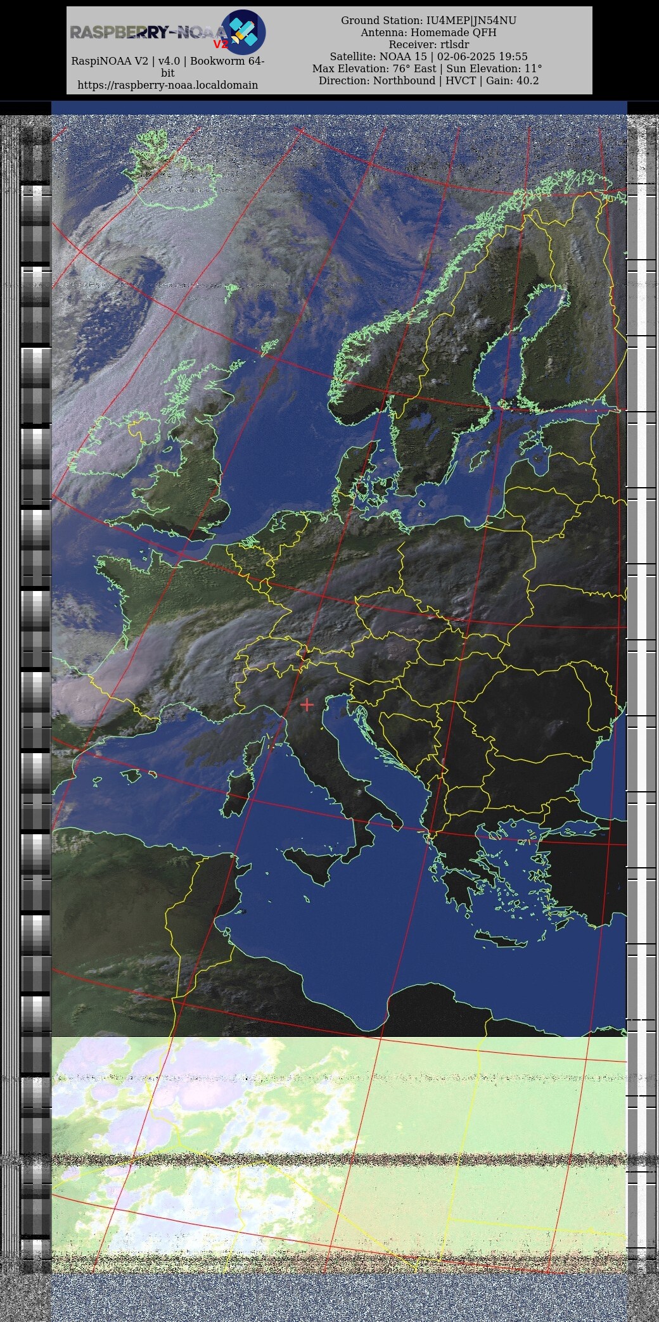This screenshot has width=659, height=1322.
Task: Click the 'Receiver: rtlsdr' line
Action: [x=428, y=44]
